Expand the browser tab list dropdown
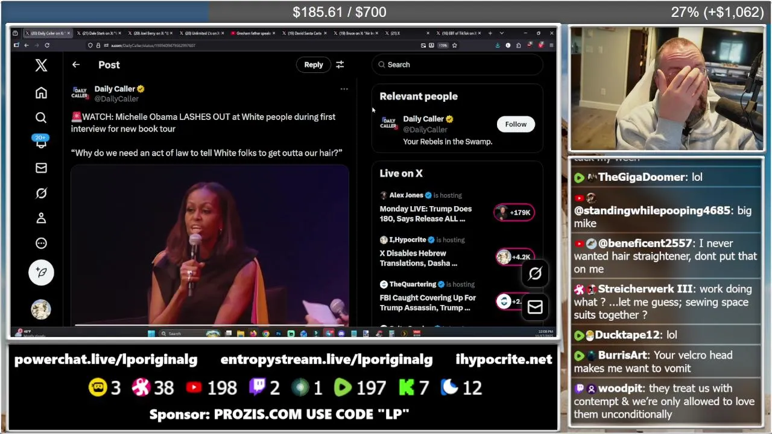Screen dimensions: 772x434 coord(502,33)
